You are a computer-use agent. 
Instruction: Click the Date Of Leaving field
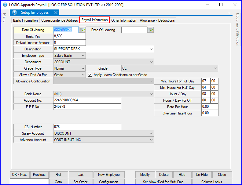[134, 30]
